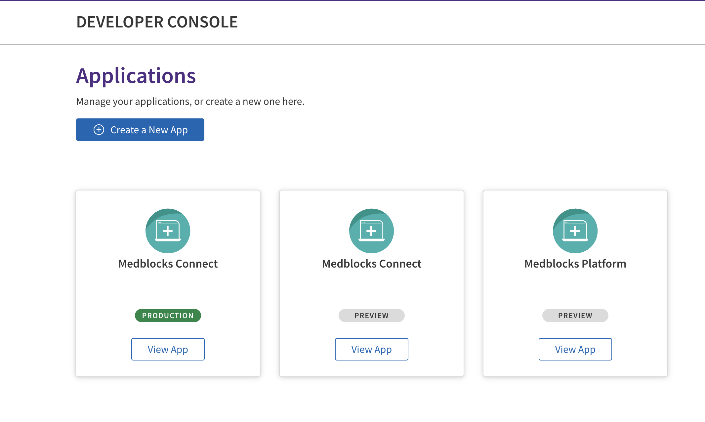Click the Medblocks Platform app icon
The image size is (705, 422).
pos(575,231)
